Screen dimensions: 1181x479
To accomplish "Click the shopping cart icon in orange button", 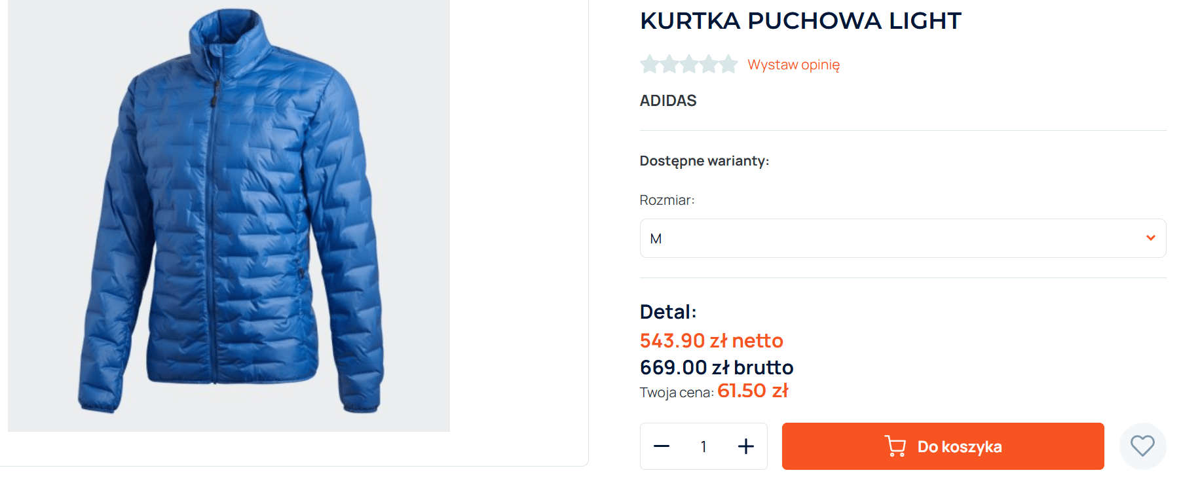I will [895, 446].
